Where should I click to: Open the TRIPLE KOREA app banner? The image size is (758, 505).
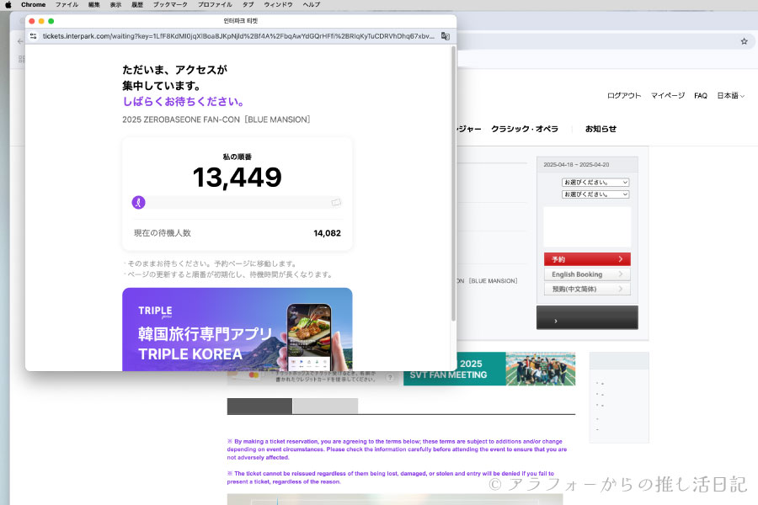point(238,330)
